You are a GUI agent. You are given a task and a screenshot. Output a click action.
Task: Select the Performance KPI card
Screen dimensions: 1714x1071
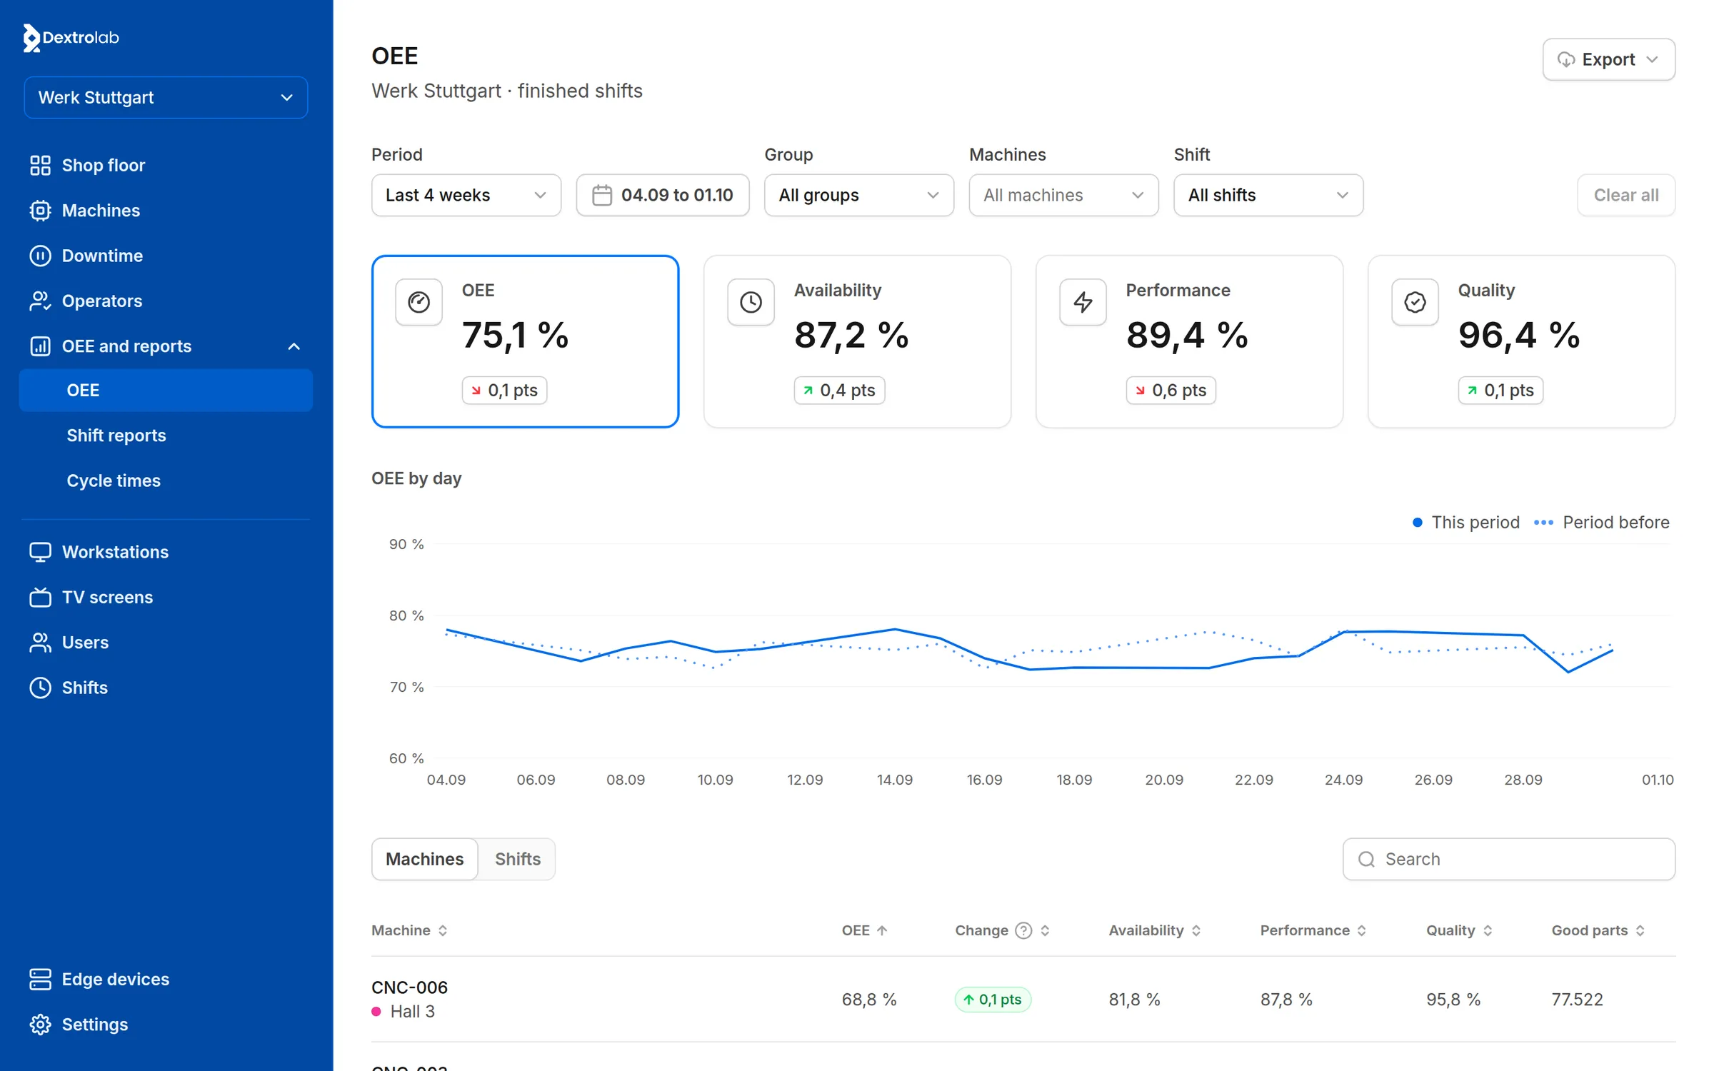1189,341
